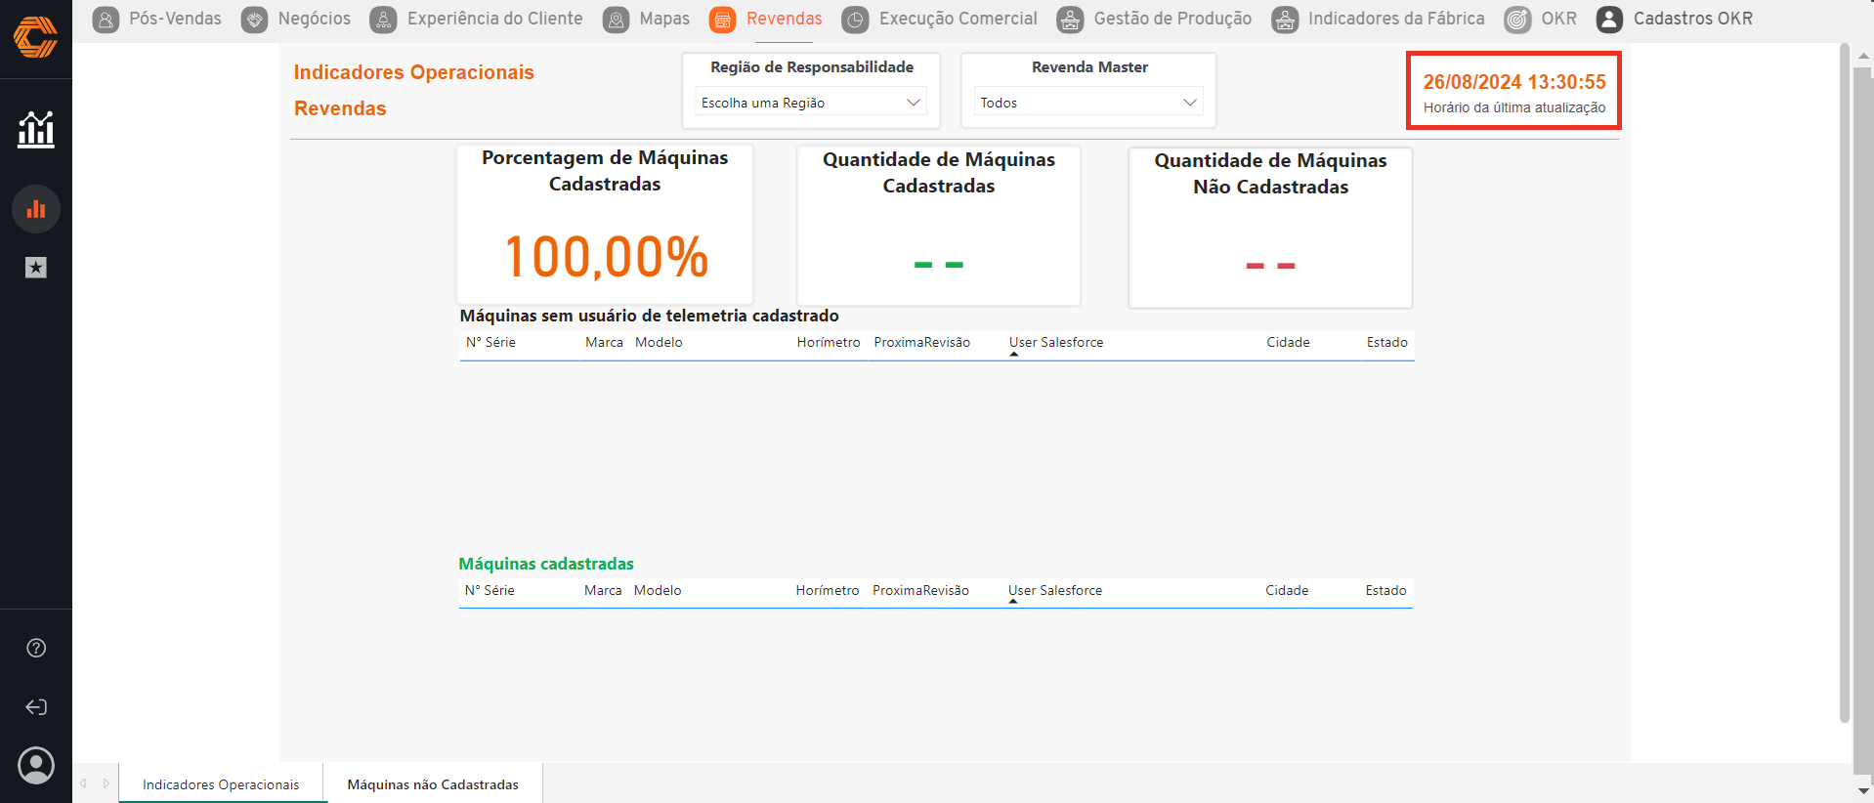
Task: Sort top table by Horímetro column
Action: pos(828,343)
